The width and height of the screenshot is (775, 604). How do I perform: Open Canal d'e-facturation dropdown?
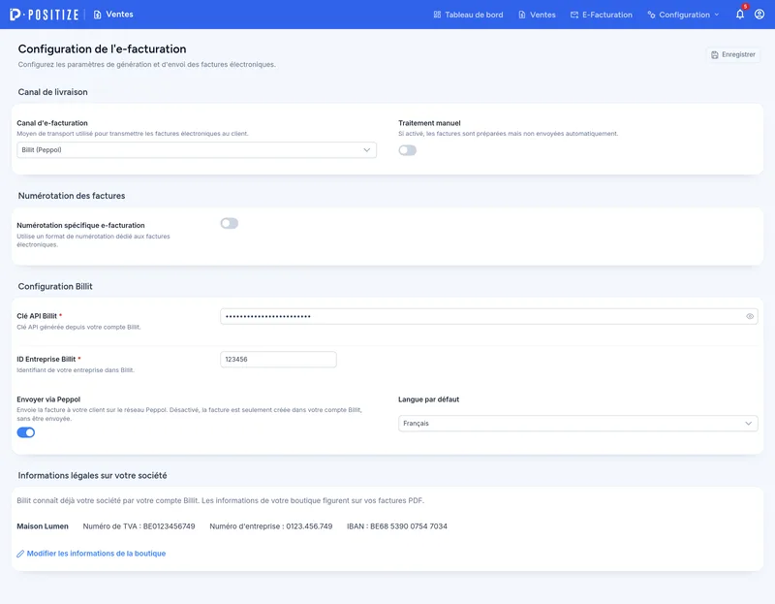(197, 150)
